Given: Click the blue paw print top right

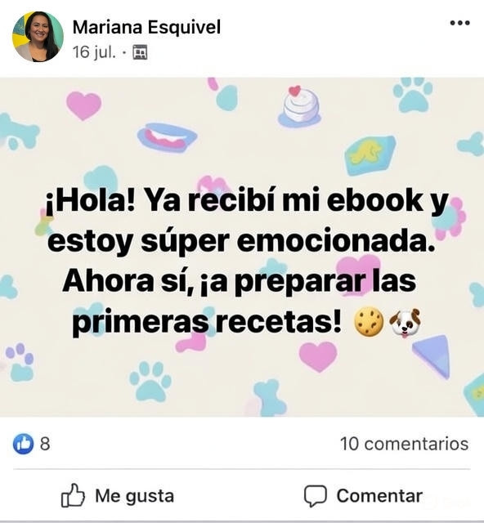Looking at the screenshot, I should 413,95.
